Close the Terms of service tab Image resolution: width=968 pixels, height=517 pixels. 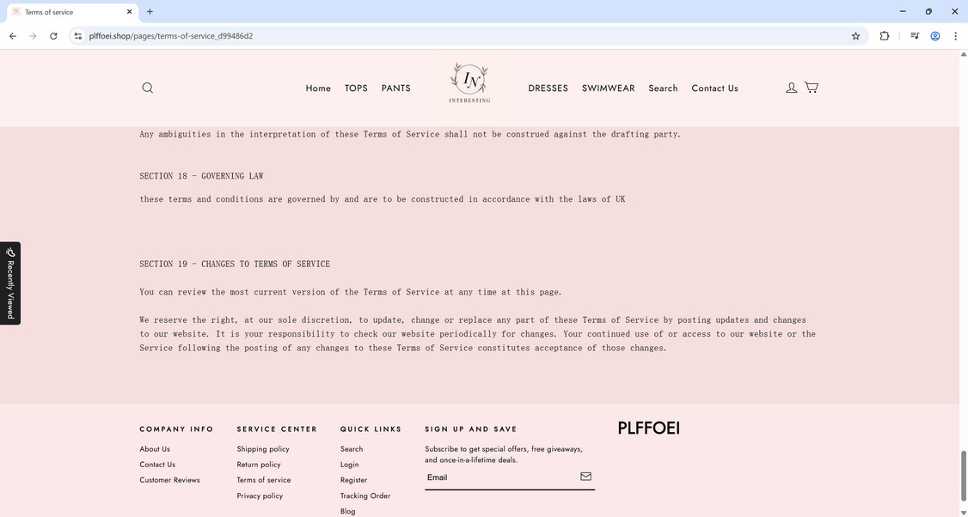click(130, 12)
